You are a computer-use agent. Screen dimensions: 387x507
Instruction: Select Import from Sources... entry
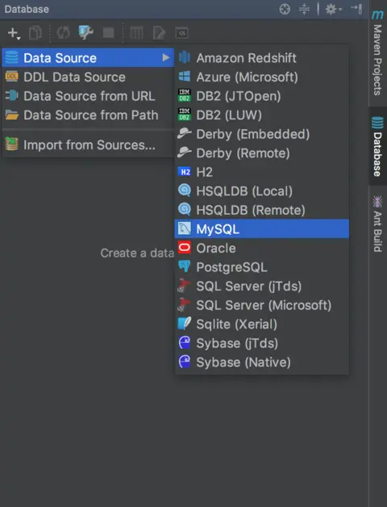tap(88, 145)
